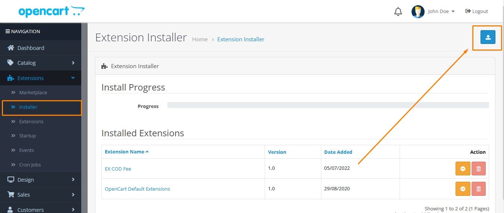The height and width of the screenshot is (213, 504).
Task: Uninstall the EX COD Fee extension
Action: pos(463,169)
